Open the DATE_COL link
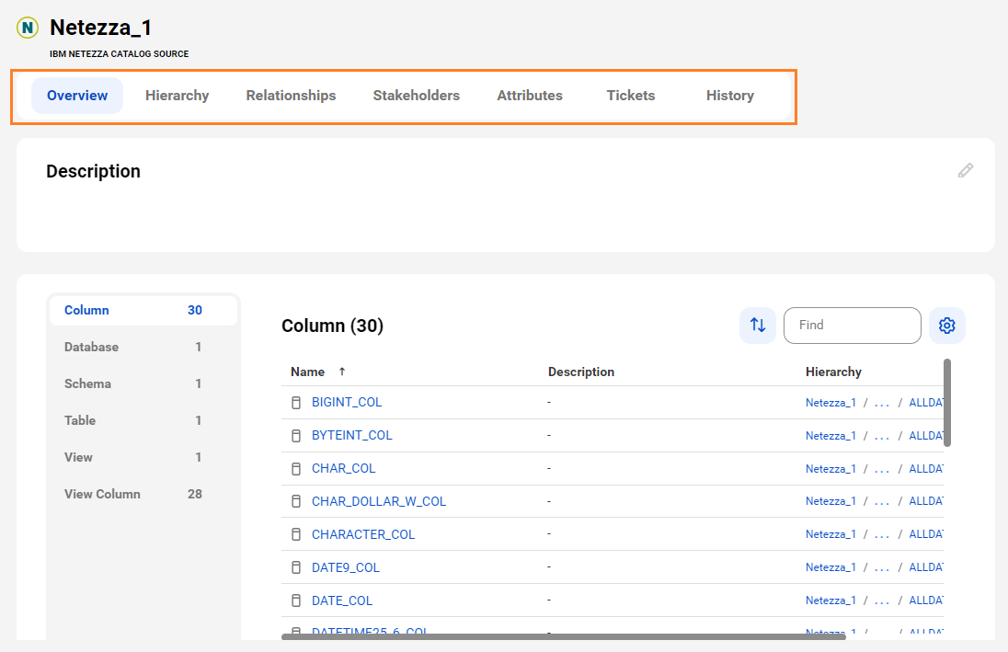The width and height of the screenshot is (1008, 652). coord(342,601)
